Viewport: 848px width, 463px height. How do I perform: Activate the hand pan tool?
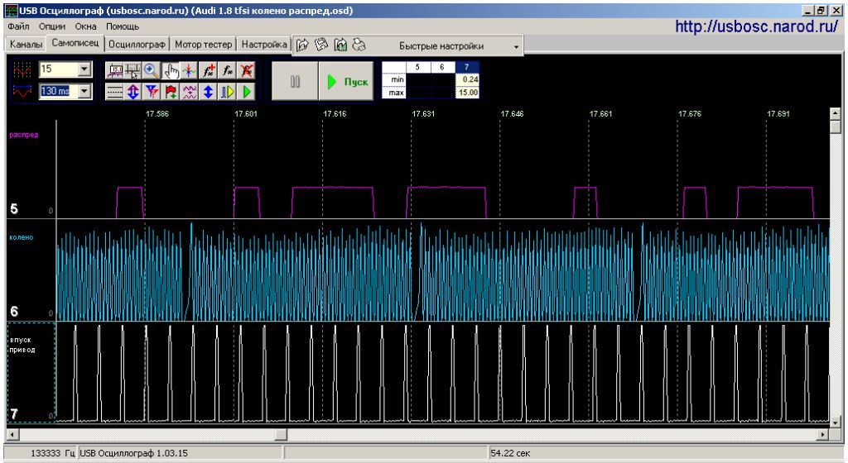click(169, 72)
